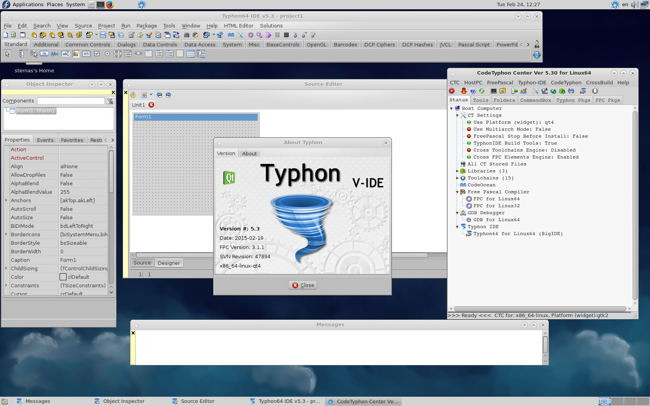Image resolution: width=650 pixels, height=406 pixels.
Task: Click the Save file floppy icon
Action: point(103,35)
